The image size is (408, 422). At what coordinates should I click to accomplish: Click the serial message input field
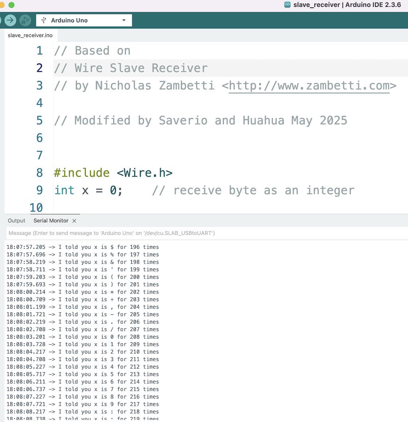coord(207,233)
